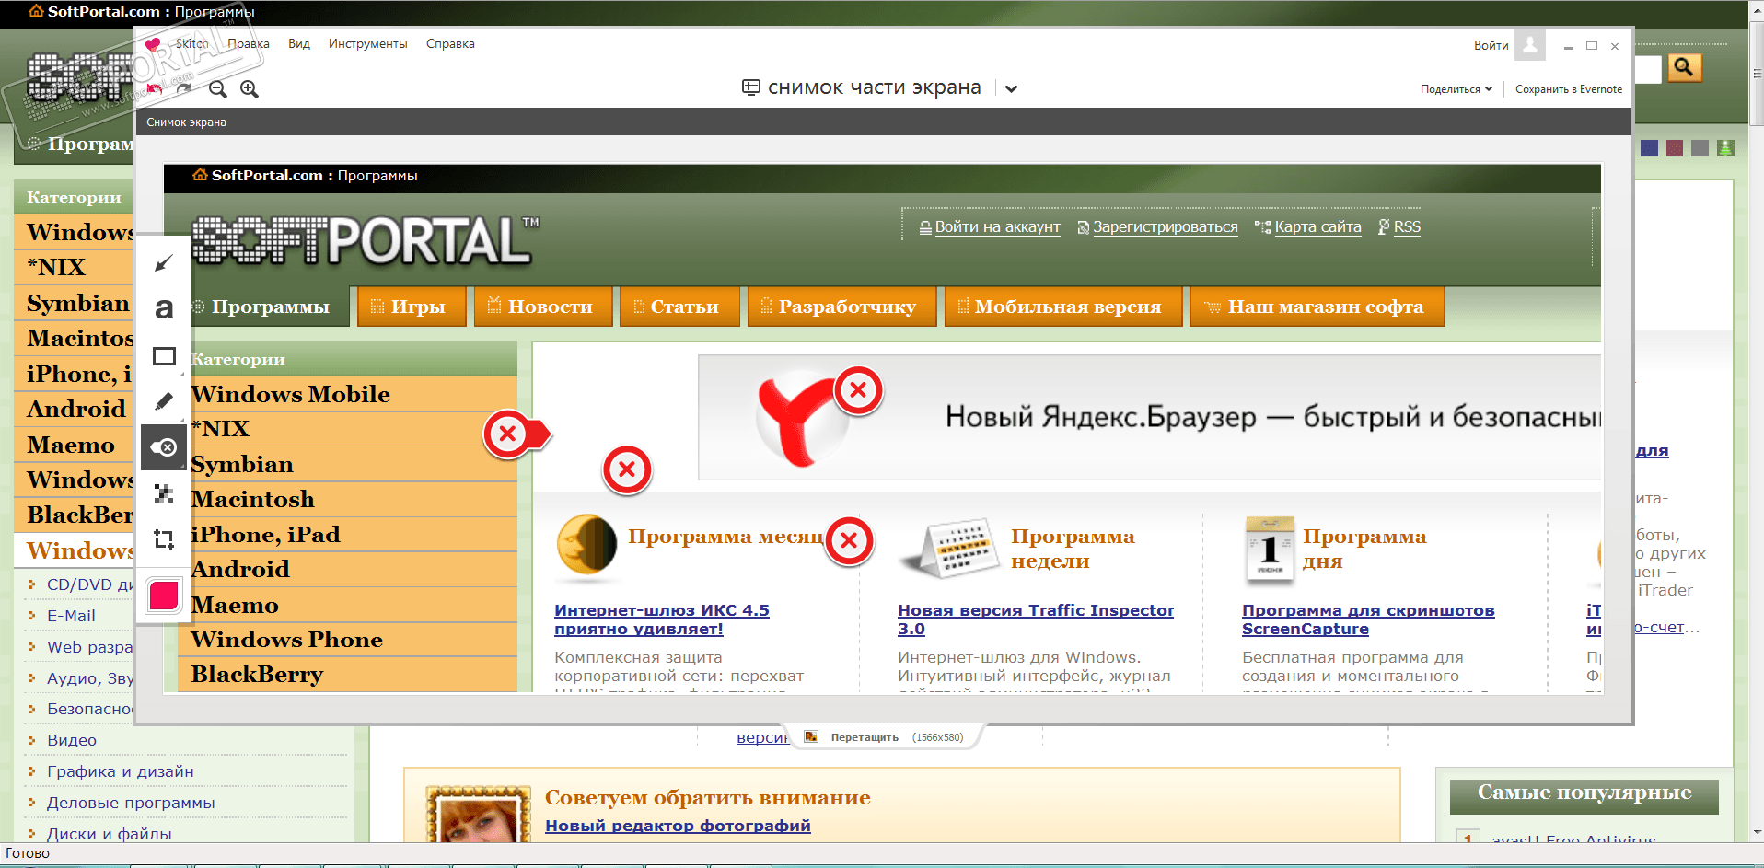
Task: Click the Skitch user avatar icon
Action: 1530,45
